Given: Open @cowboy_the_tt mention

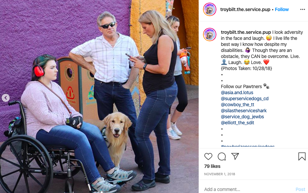Looking at the screenshot, I should click(x=237, y=105).
